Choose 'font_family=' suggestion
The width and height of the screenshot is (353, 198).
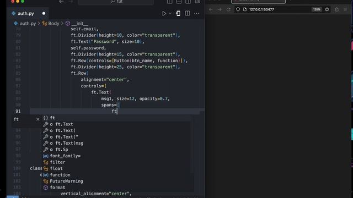tap(116, 156)
